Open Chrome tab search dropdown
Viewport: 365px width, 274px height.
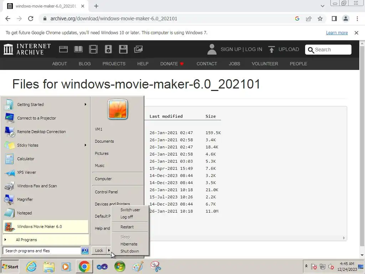(x=322, y=6)
